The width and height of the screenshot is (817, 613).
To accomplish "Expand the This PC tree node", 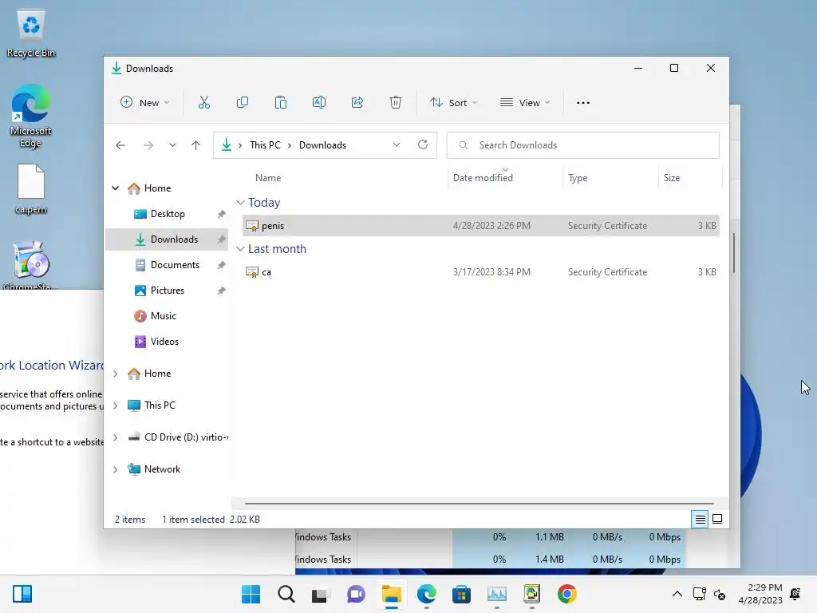I will tap(116, 405).
